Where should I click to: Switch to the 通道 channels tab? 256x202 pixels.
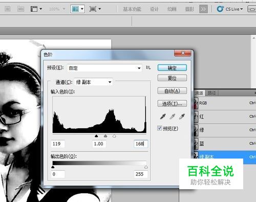point(199,93)
